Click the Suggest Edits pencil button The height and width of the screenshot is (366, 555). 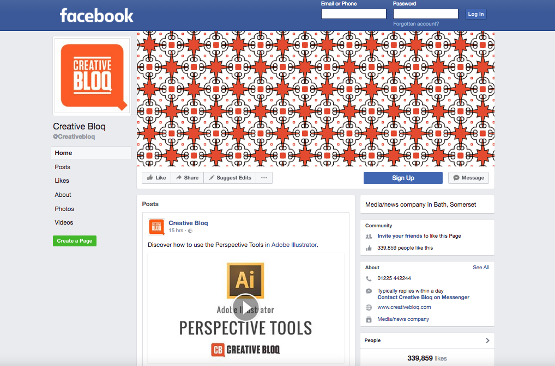(x=230, y=177)
